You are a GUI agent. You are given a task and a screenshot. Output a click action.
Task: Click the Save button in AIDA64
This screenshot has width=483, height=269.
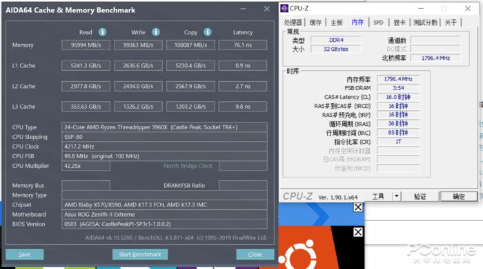click(25, 255)
